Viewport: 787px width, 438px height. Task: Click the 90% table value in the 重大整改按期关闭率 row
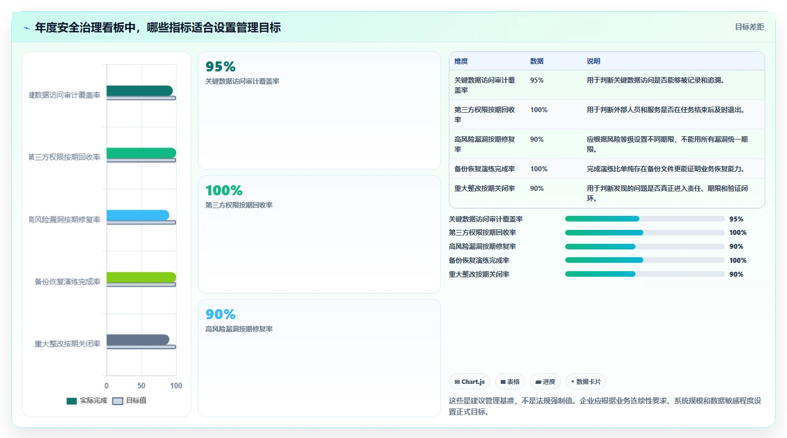(537, 189)
